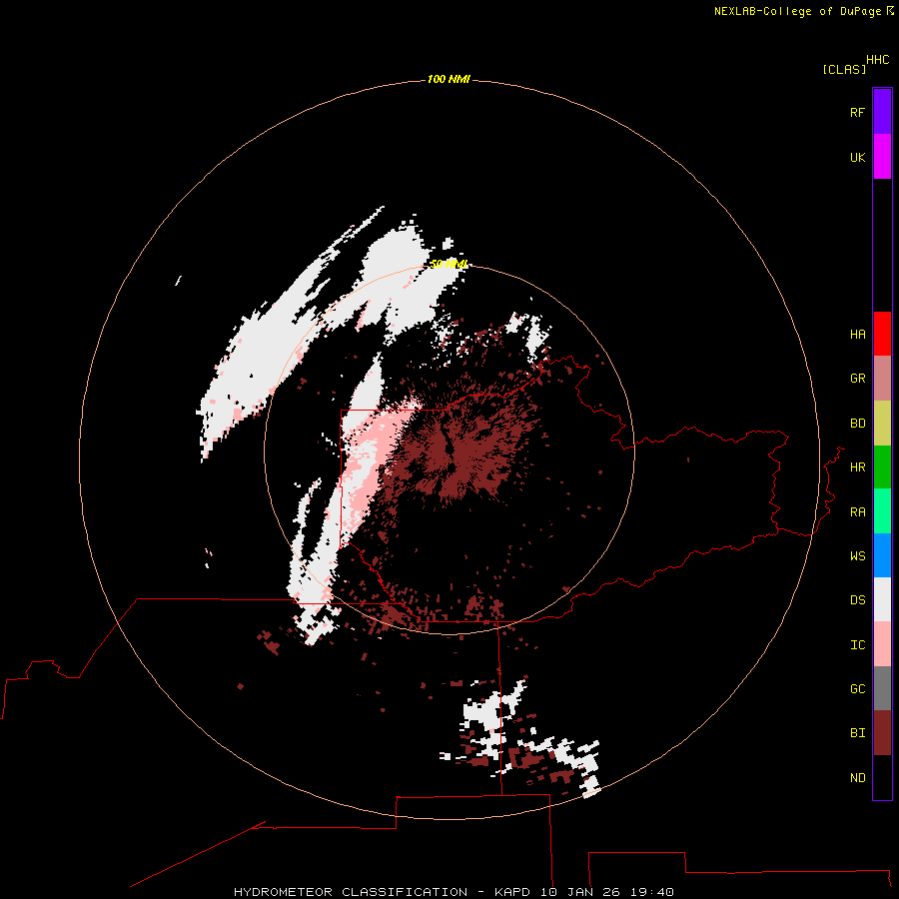Click the BD legend label

(x=857, y=424)
